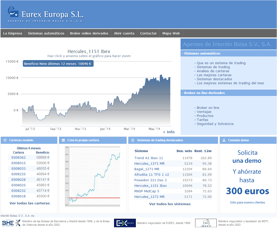Click the Eurex logo in the footer

click(125, 223)
